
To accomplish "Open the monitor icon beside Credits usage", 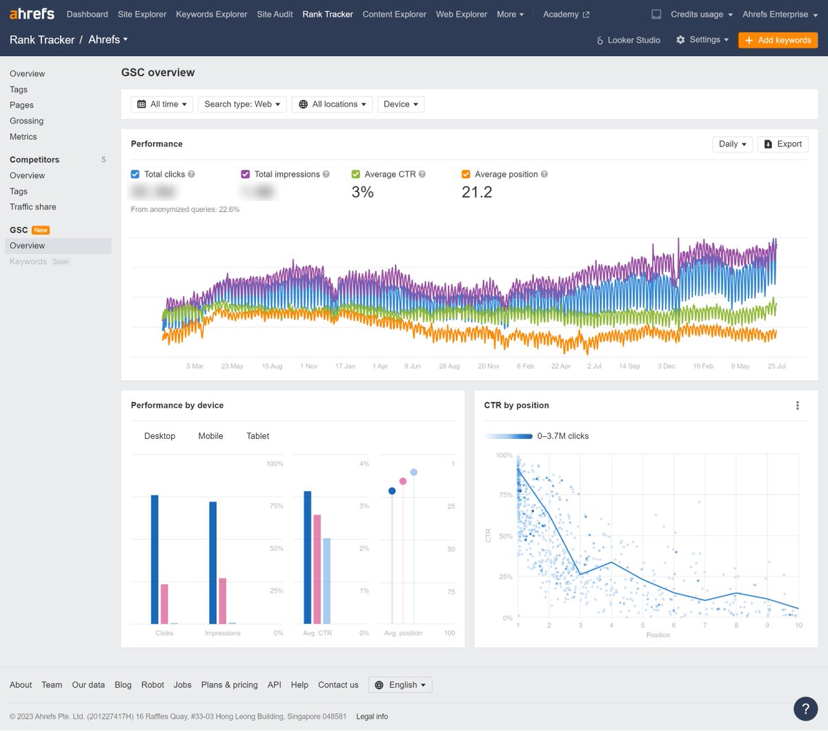I will (x=656, y=14).
